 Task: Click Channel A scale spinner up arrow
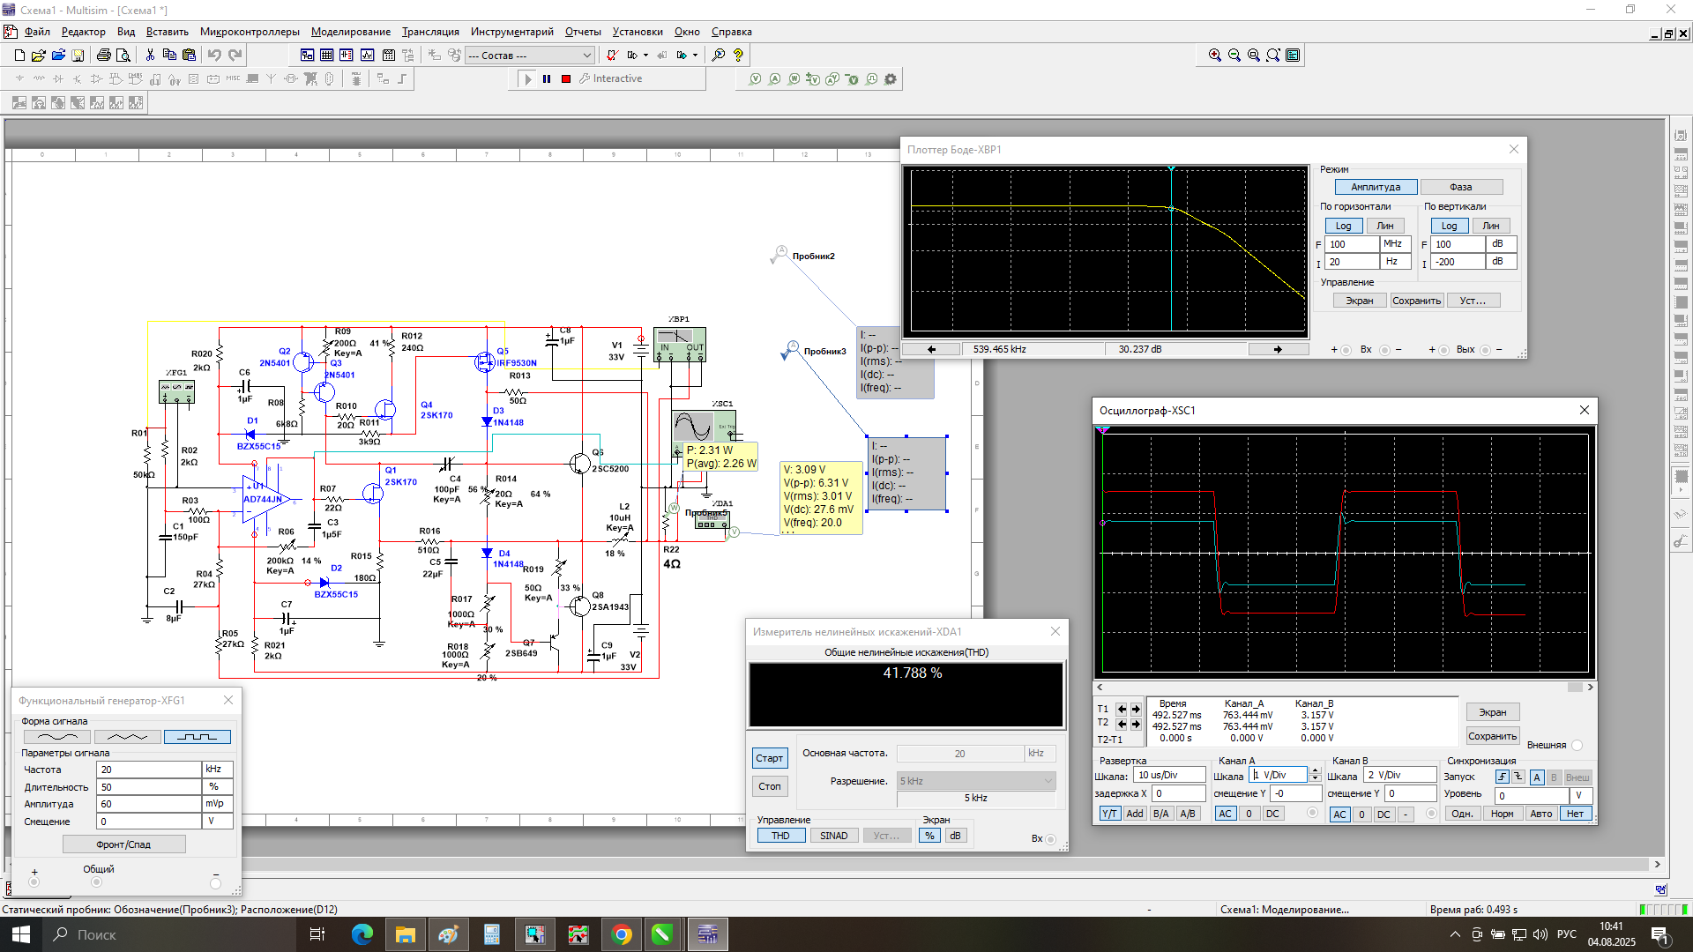click(1315, 771)
